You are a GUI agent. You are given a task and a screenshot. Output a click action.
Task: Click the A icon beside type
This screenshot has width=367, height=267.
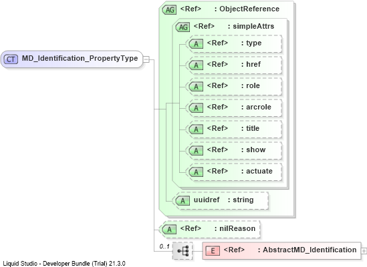(x=196, y=44)
